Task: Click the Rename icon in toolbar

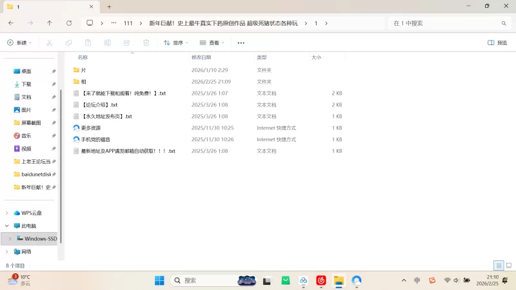Action: 107,43
